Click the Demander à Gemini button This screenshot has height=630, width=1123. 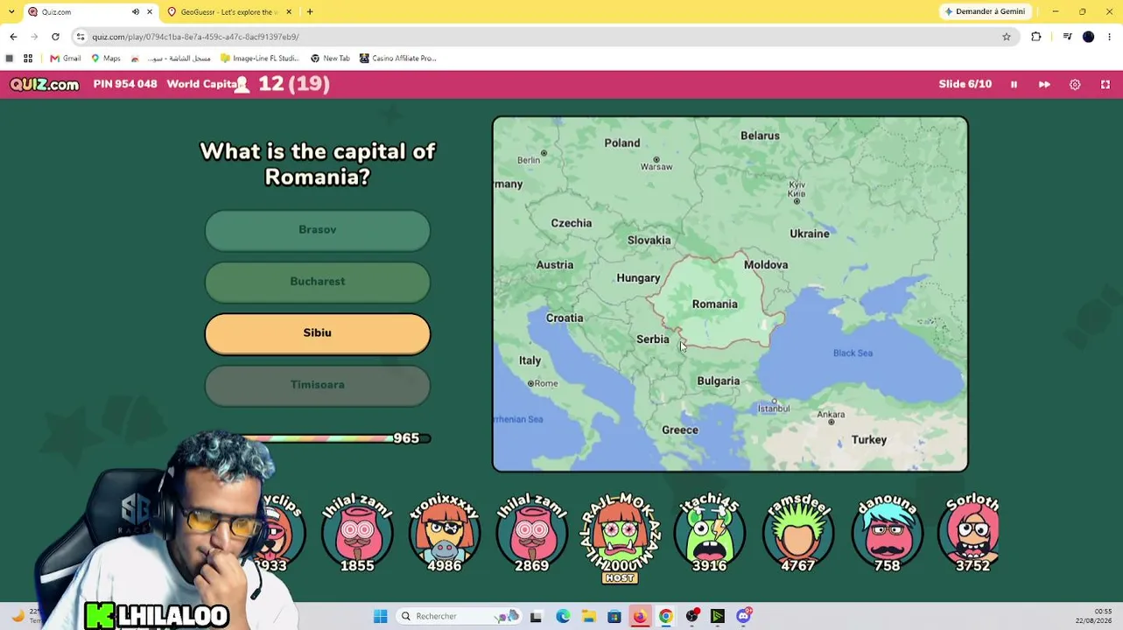pyautogui.click(x=985, y=12)
